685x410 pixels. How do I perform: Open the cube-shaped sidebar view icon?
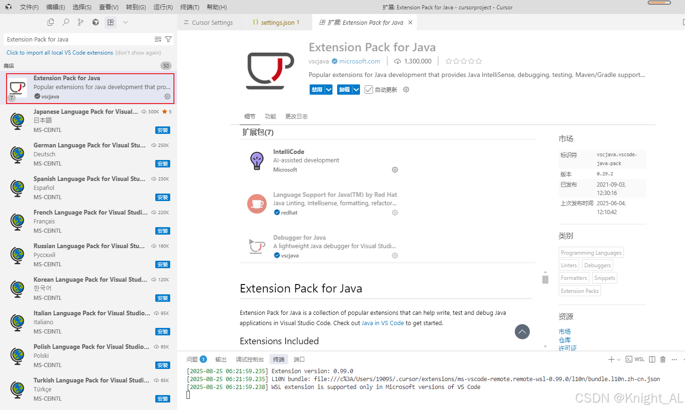[96, 22]
